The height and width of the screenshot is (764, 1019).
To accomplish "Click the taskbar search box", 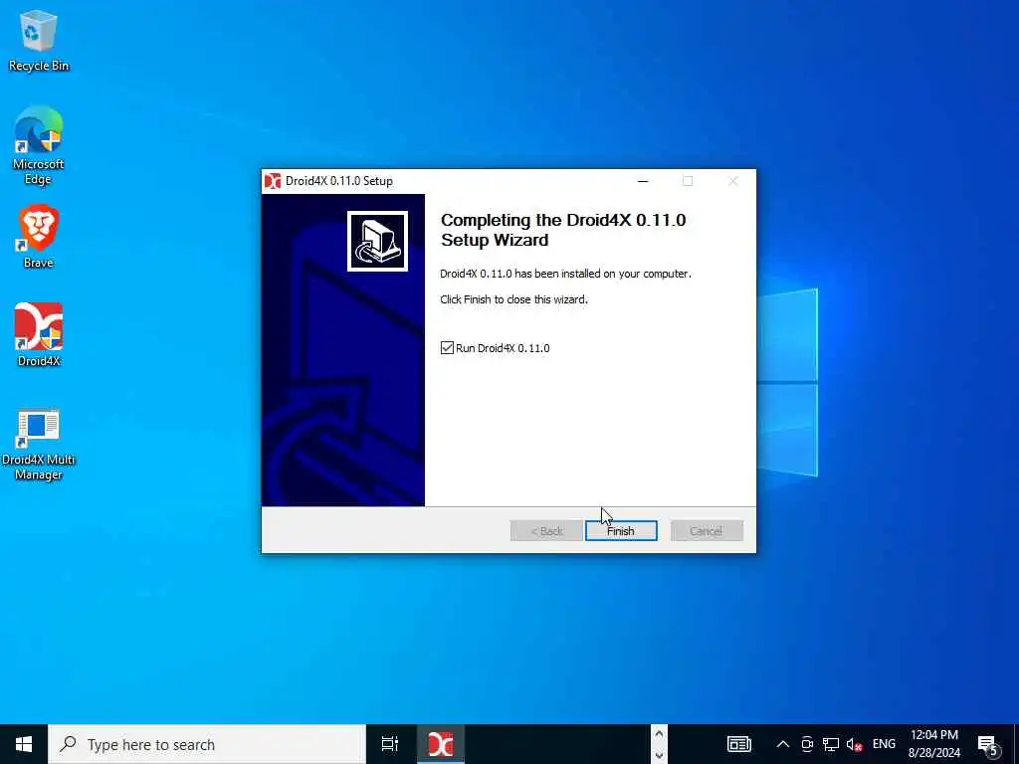I will [207, 744].
